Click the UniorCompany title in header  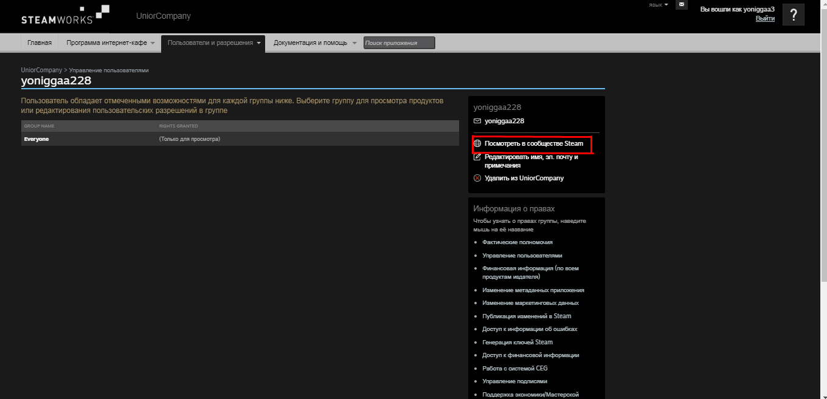pyautogui.click(x=163, y=16)
